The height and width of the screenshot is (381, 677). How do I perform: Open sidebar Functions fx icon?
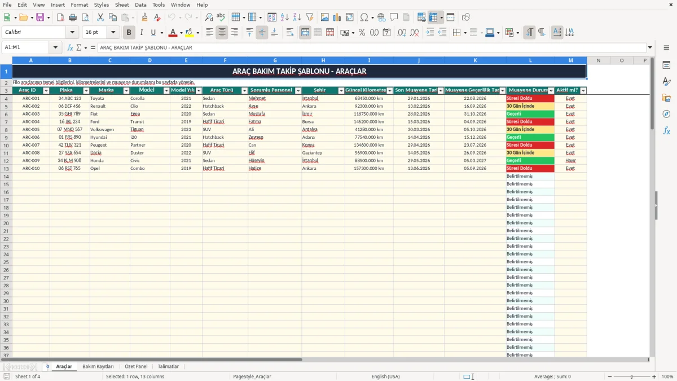tap(666, 130)
